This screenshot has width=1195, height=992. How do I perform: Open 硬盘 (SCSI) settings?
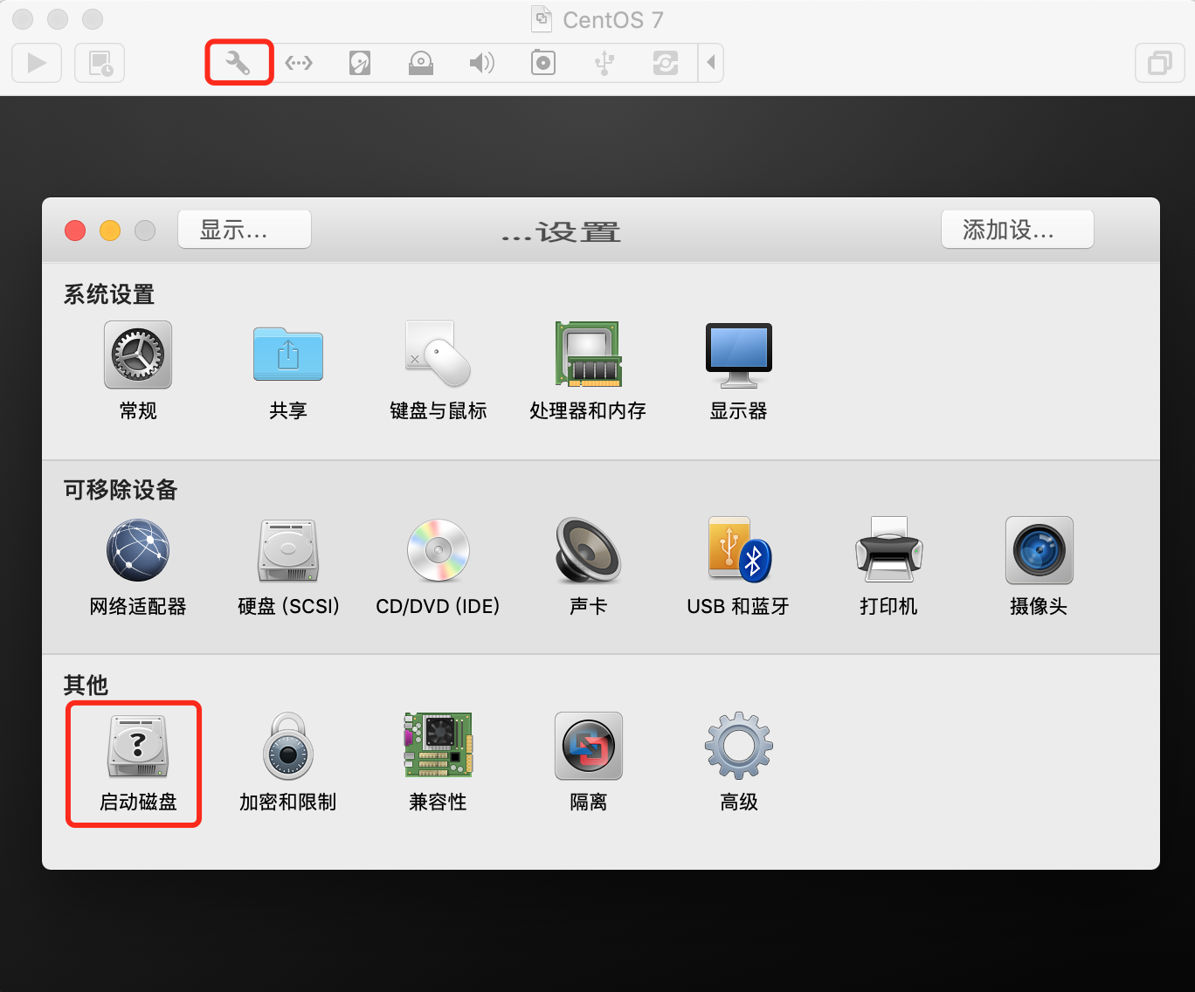288,568
